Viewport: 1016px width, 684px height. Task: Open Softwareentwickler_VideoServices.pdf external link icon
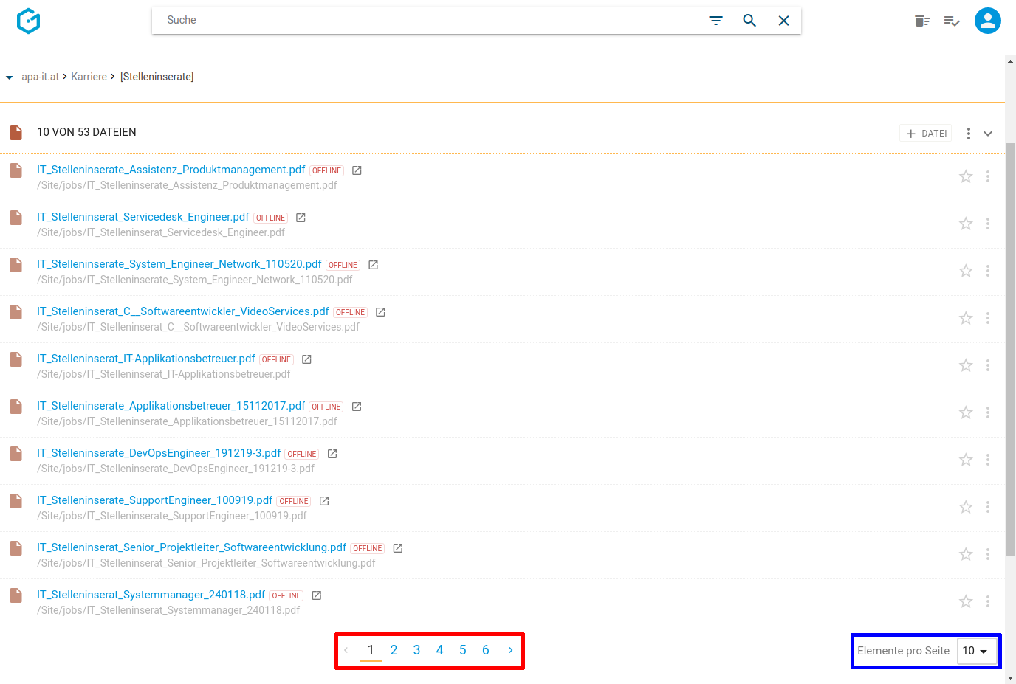tap(381, 312)
